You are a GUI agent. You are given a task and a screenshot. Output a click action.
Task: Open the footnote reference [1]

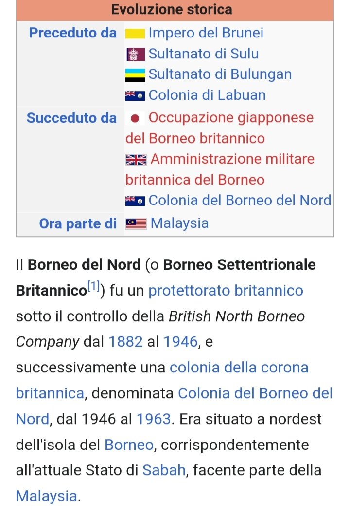click(x=94, y=286)
